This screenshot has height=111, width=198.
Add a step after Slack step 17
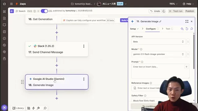pos(57,65)
